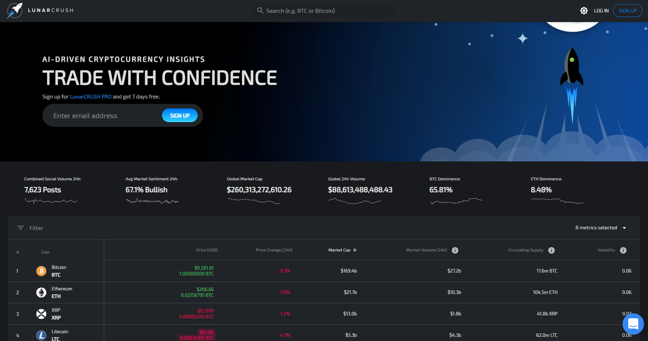648x341 pixels.
Task: Click the search magnifier icon
Action: click(260, 11)
